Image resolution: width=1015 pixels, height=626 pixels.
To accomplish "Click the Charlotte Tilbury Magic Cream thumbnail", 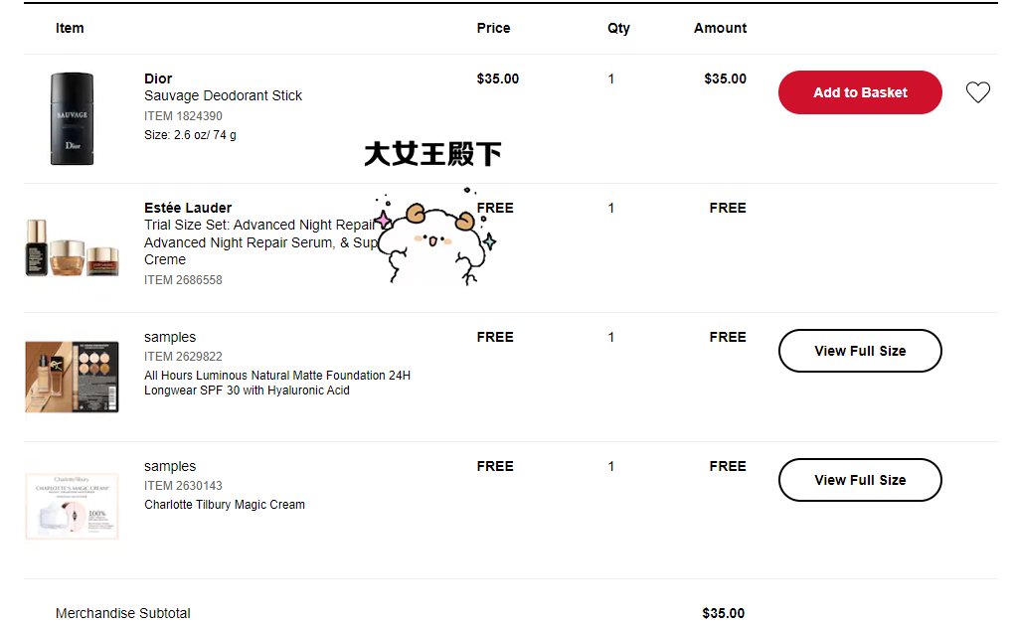I will pyautogui.click(x=72, y=506).
